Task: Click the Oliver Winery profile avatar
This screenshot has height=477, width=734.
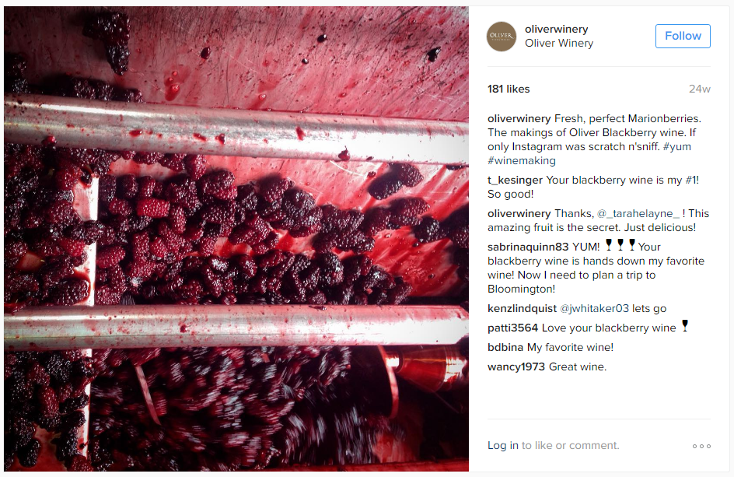Action: point(502,36)
